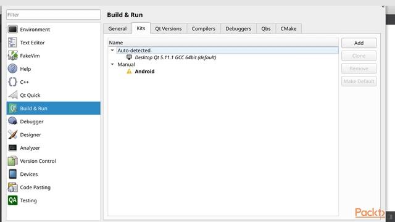Screen dimensions: 395x222
Task: Open the Debuggers tab
Action: point(238,29)
